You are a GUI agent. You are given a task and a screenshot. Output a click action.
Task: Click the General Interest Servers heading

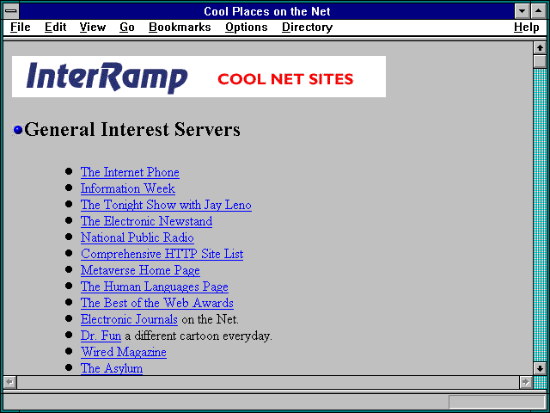[x=132, y=129]
